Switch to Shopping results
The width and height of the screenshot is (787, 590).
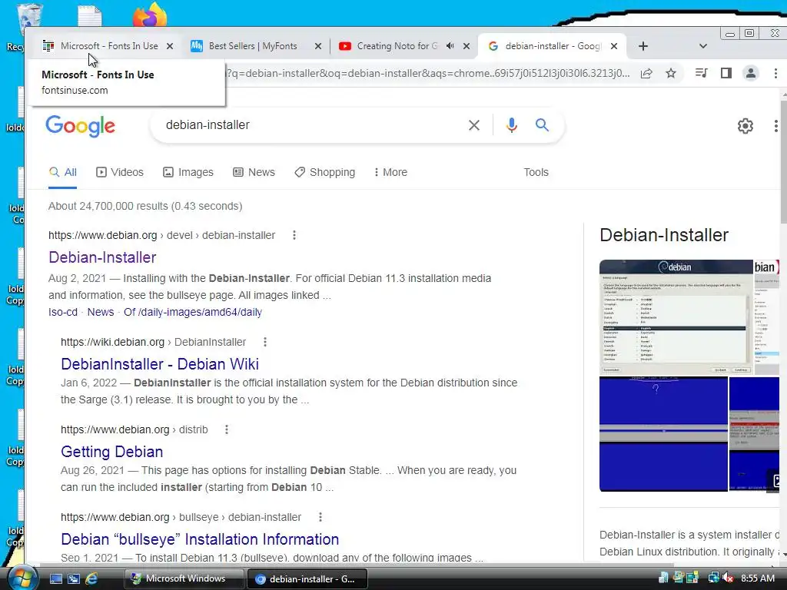coord(325,172)
